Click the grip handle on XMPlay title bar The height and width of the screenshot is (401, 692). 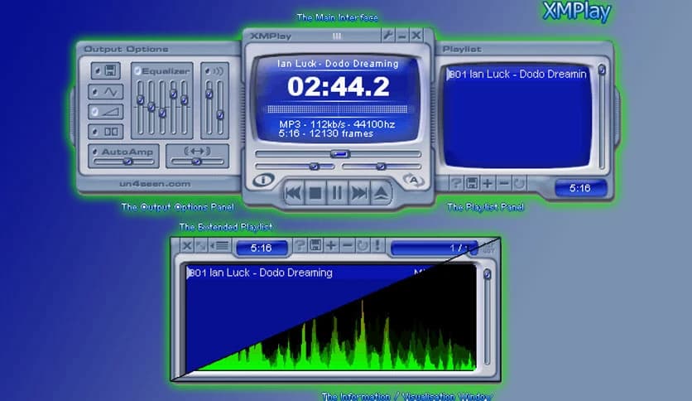point(337,36)
